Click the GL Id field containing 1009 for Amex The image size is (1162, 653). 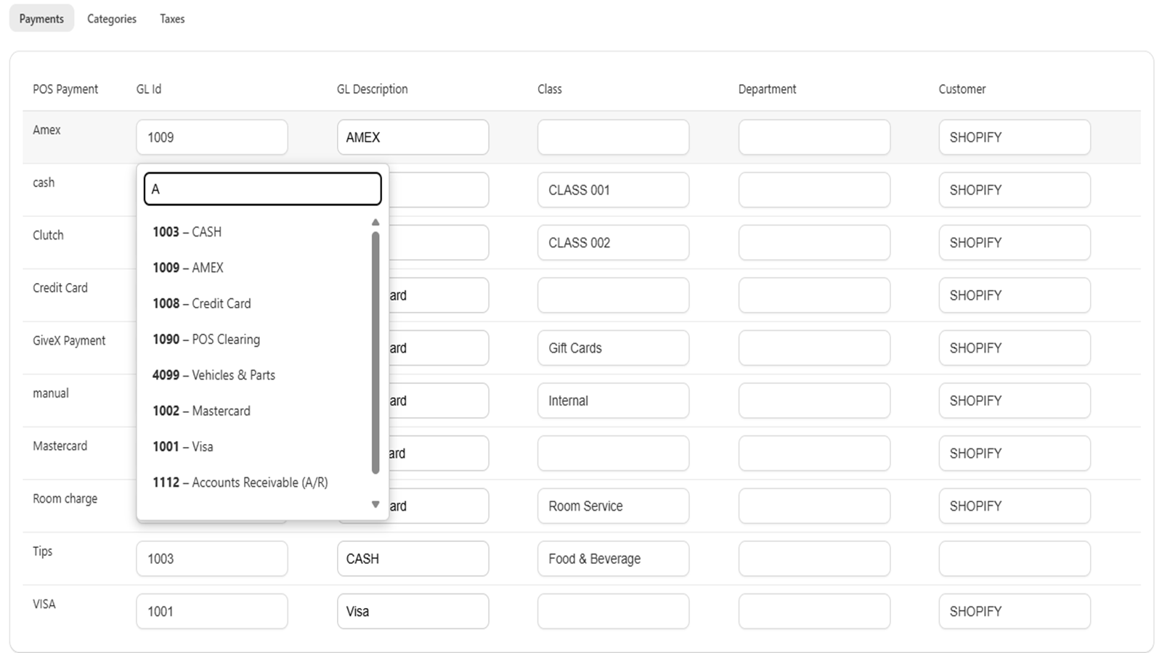point(211,137)
